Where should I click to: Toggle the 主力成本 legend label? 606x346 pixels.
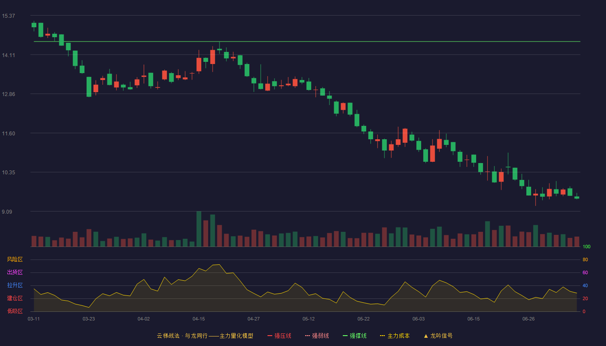coord(398,336)
